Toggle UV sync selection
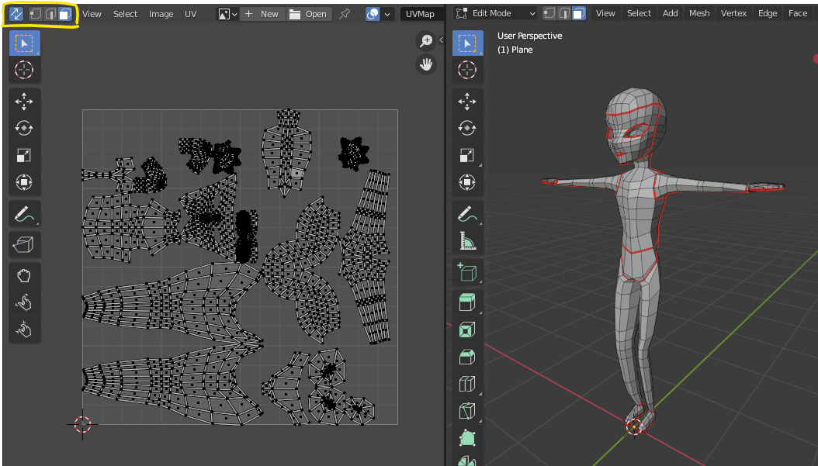This screenshot has height=466, width=818. click(x=16, y=14)
